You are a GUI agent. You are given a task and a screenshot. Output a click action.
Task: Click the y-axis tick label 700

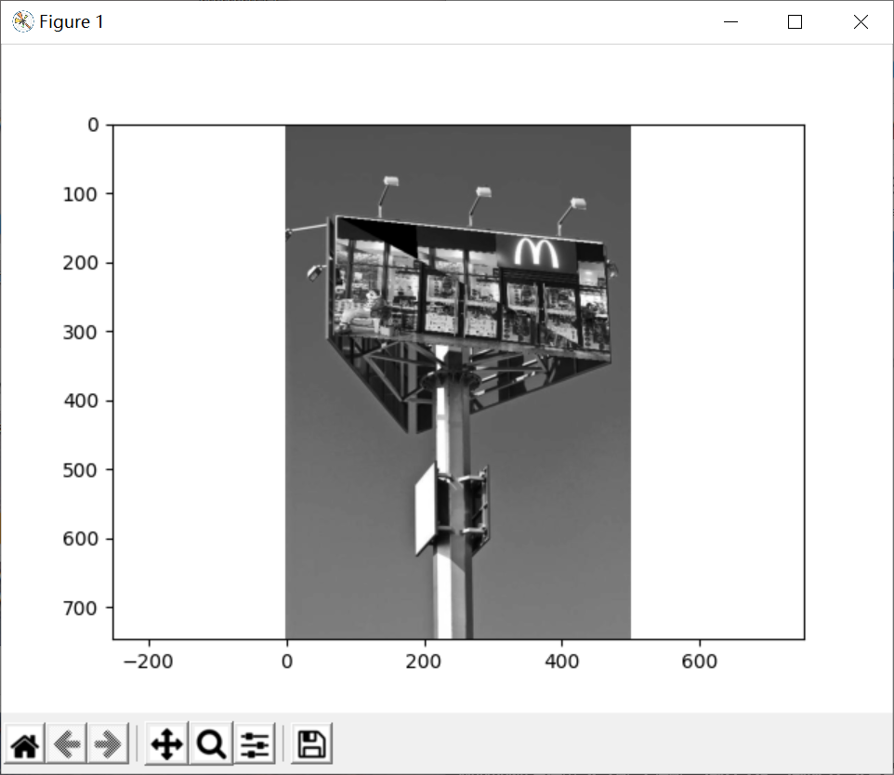click(x=81, y=609)
